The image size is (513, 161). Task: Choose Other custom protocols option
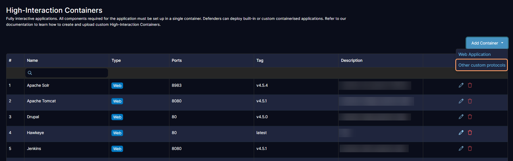click(x=482, y=65)
